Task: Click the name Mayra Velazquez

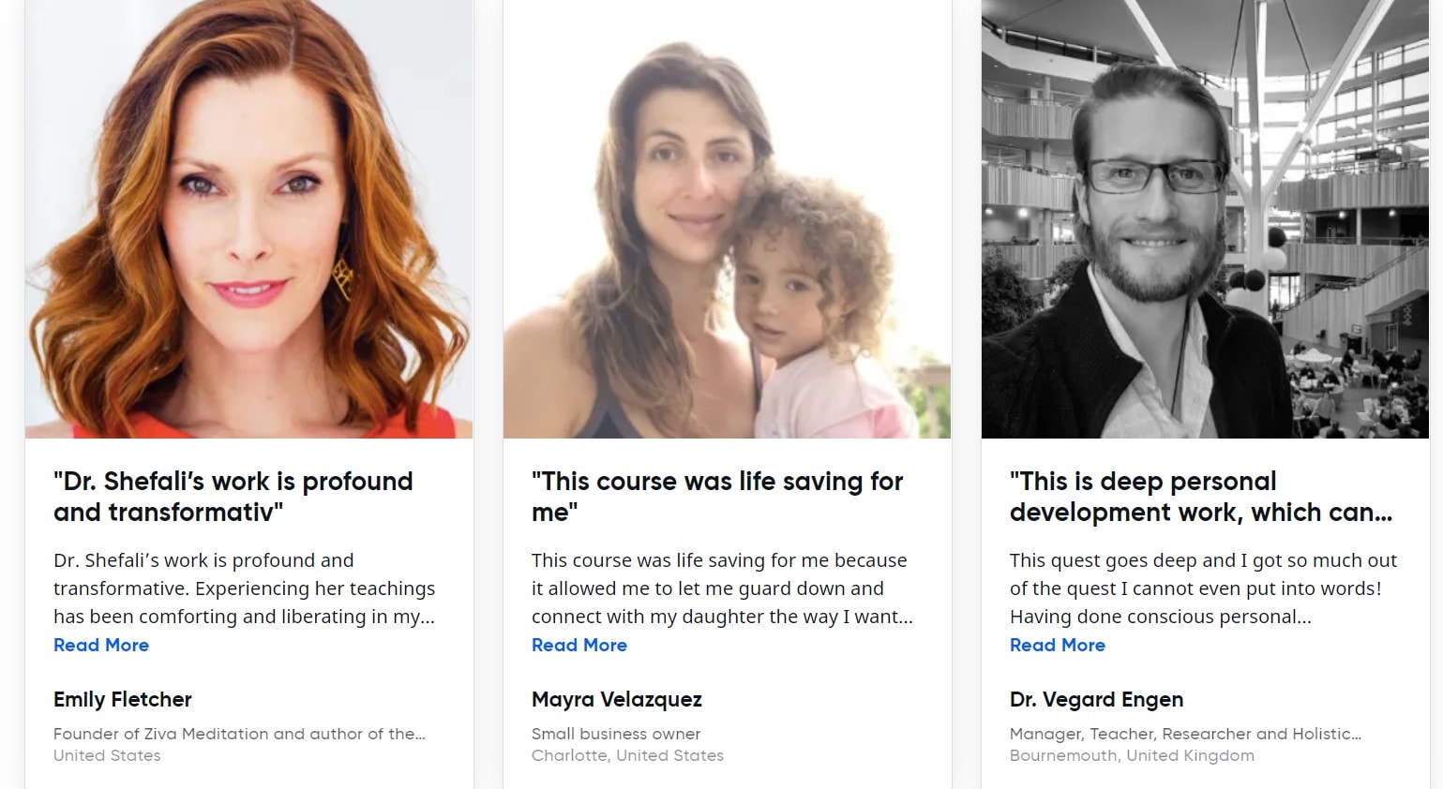Action: 616,699
